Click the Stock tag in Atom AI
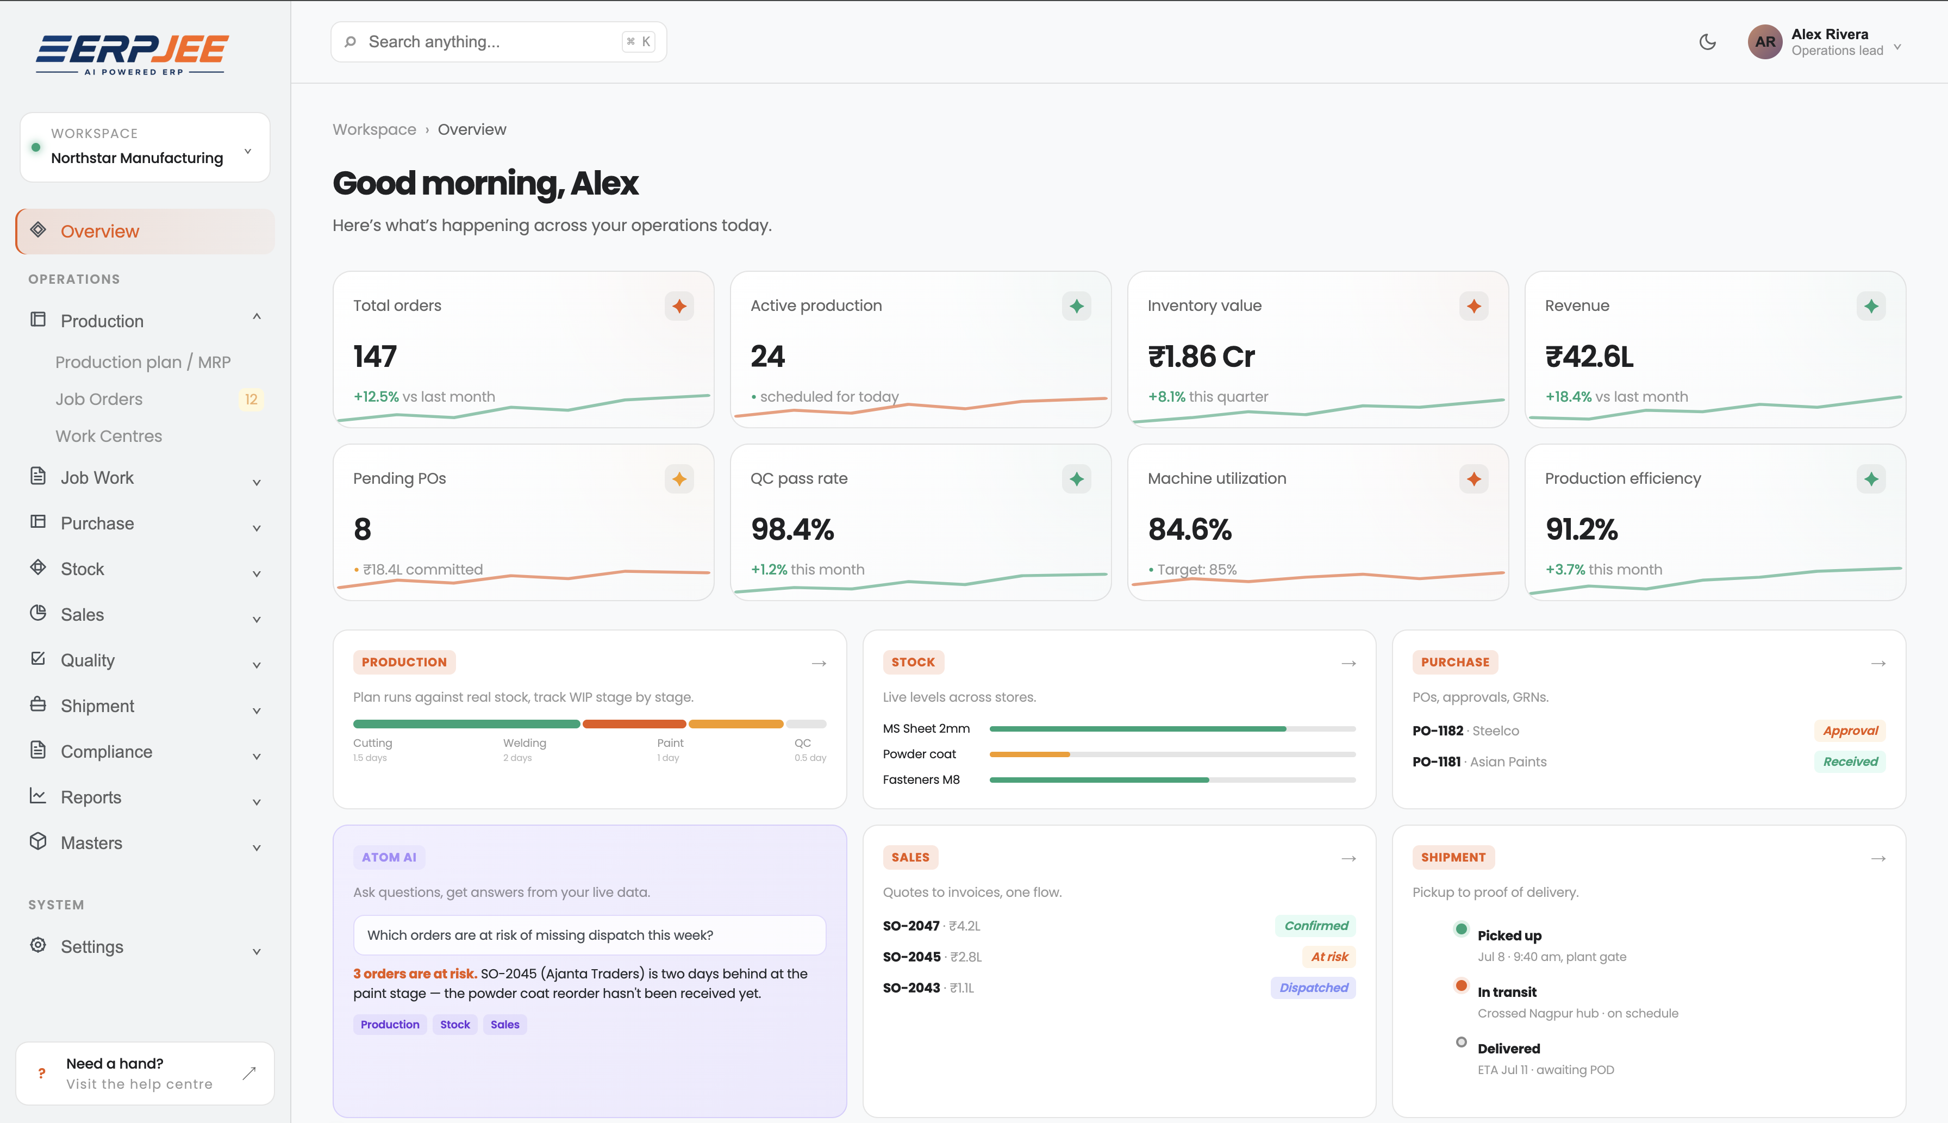The image size is (1948, 1123). (x=455, y=1024)
